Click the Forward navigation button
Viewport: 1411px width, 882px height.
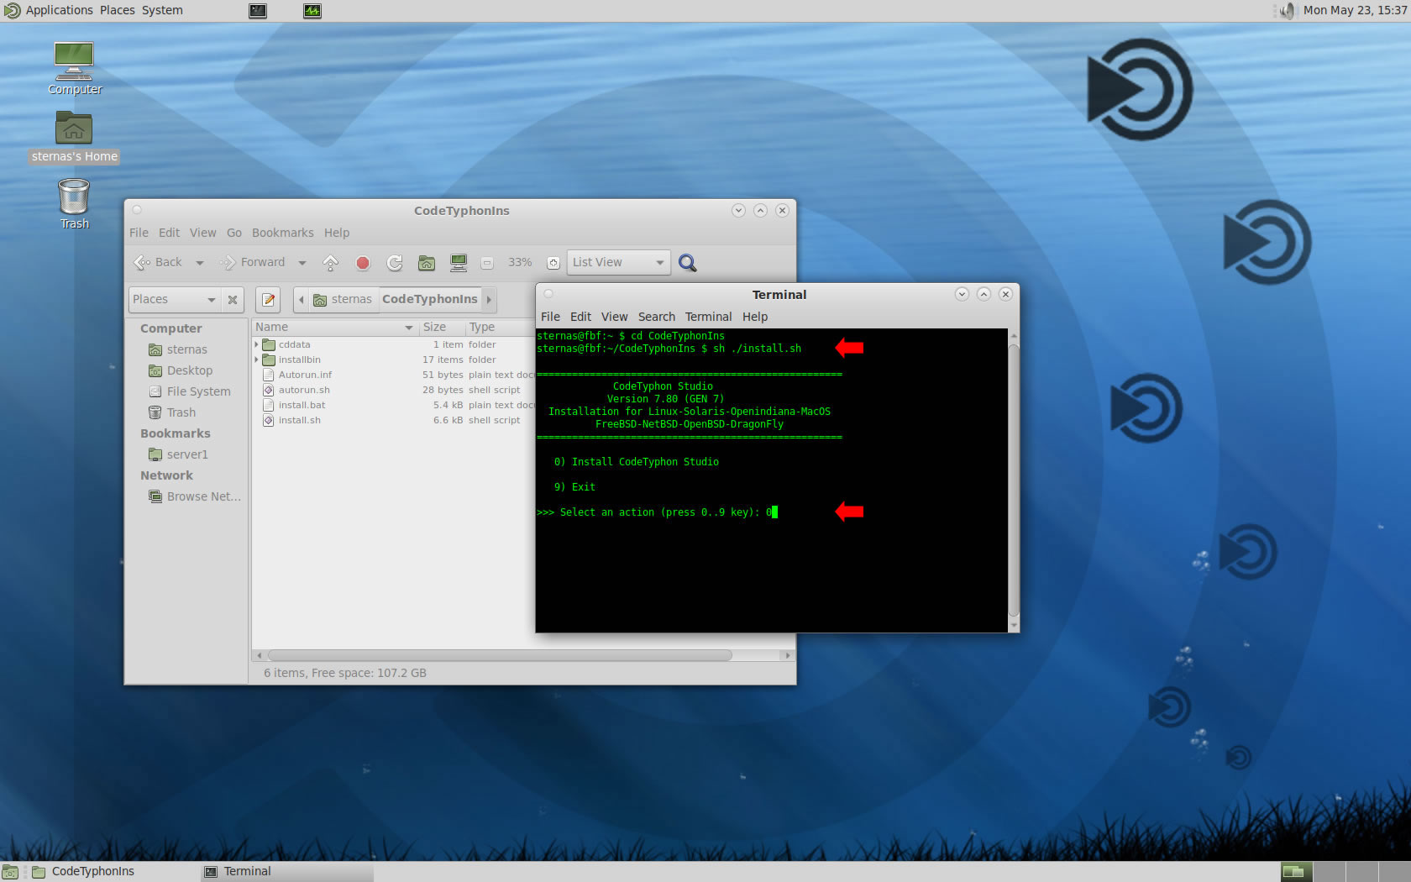[253, 262]
